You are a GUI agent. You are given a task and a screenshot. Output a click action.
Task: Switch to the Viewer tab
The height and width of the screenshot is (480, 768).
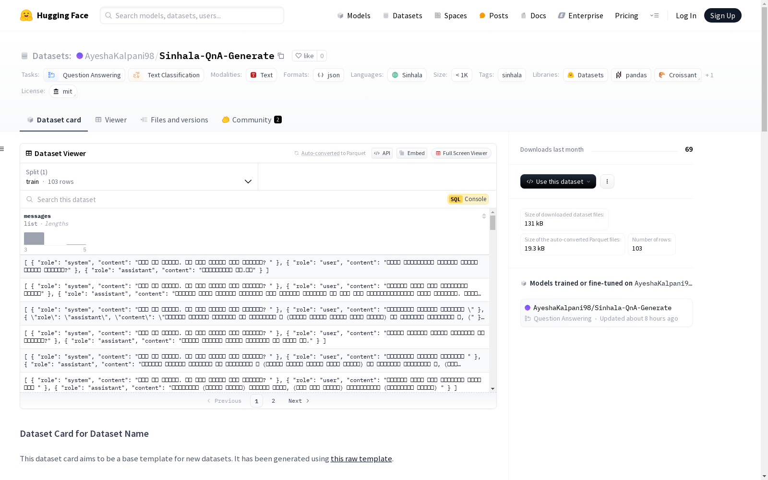[111, 120]
